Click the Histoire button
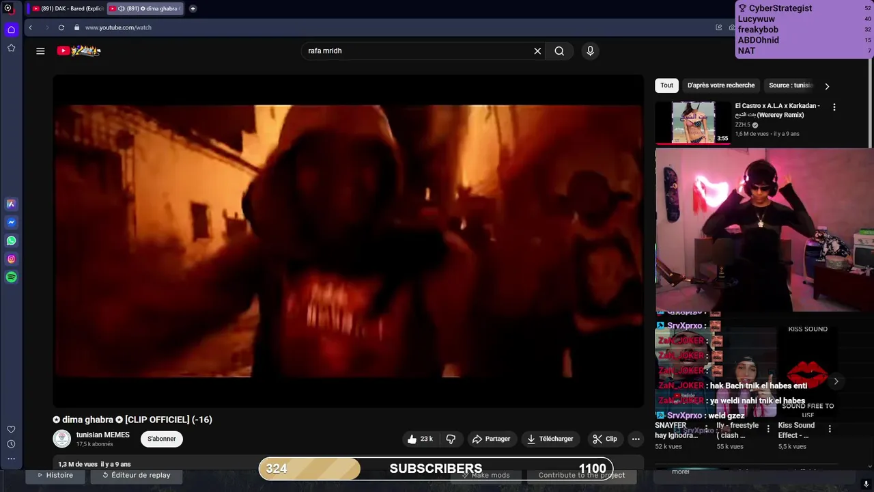 coord(55,475)
